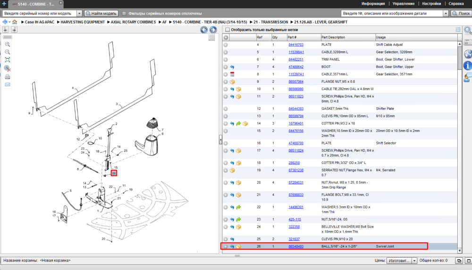Image resolution: width=472 pixels, height=270 pixels.
Task: Open the home icon in the breadcrumb
Action: point(15,22)
